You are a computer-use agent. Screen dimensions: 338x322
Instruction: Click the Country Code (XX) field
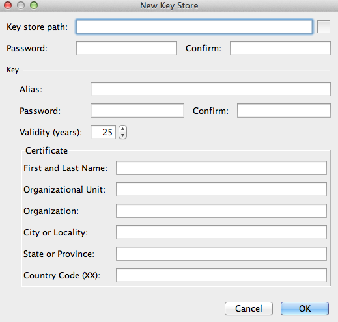click(221, 275)
